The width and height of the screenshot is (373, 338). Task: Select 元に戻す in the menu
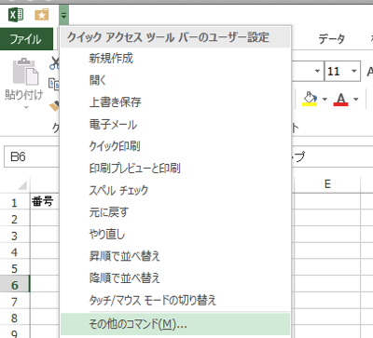[175, 212]
